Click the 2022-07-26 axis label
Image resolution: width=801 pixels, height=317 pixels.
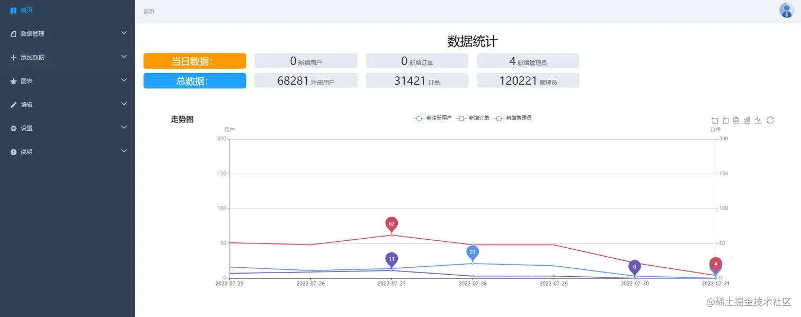pyautogui.click(x=310, y=284)
